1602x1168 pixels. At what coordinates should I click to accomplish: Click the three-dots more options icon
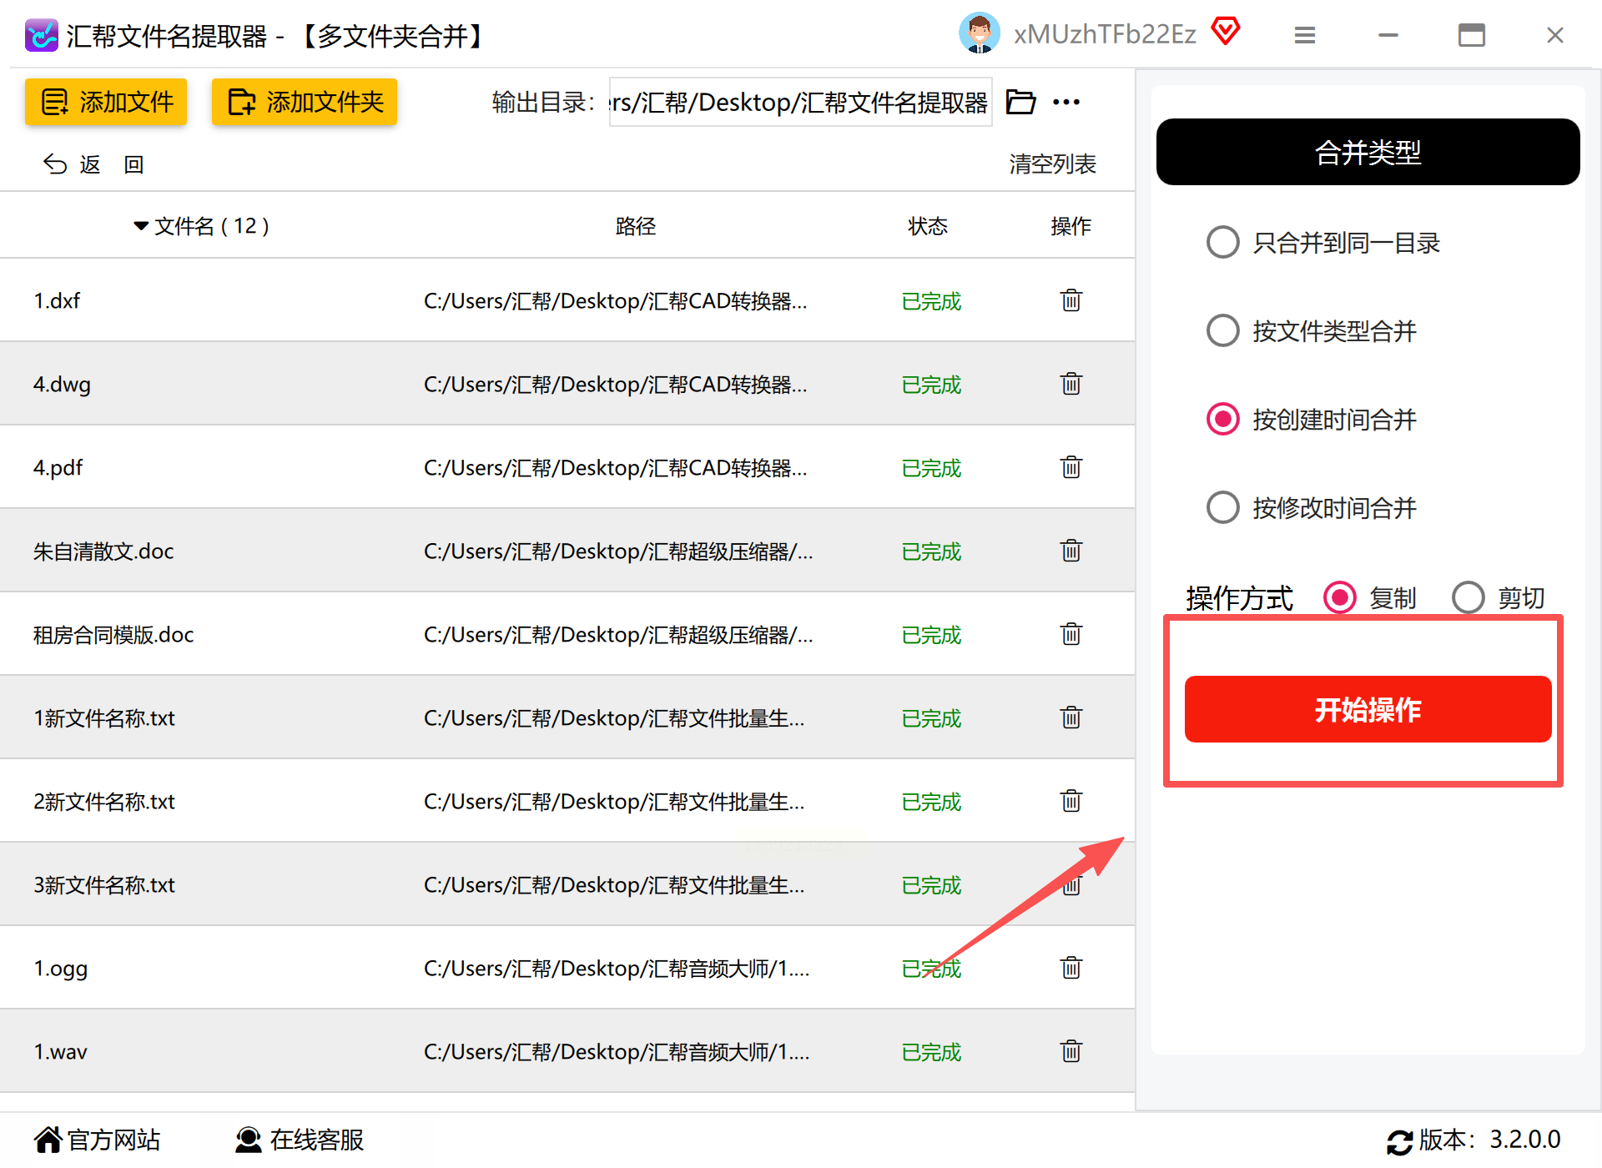(x=1066, y=102)
